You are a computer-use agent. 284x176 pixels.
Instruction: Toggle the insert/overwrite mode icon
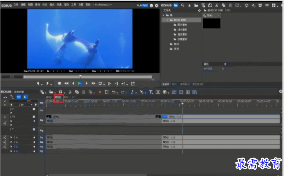pyautogui.click(x=5, y=97)
